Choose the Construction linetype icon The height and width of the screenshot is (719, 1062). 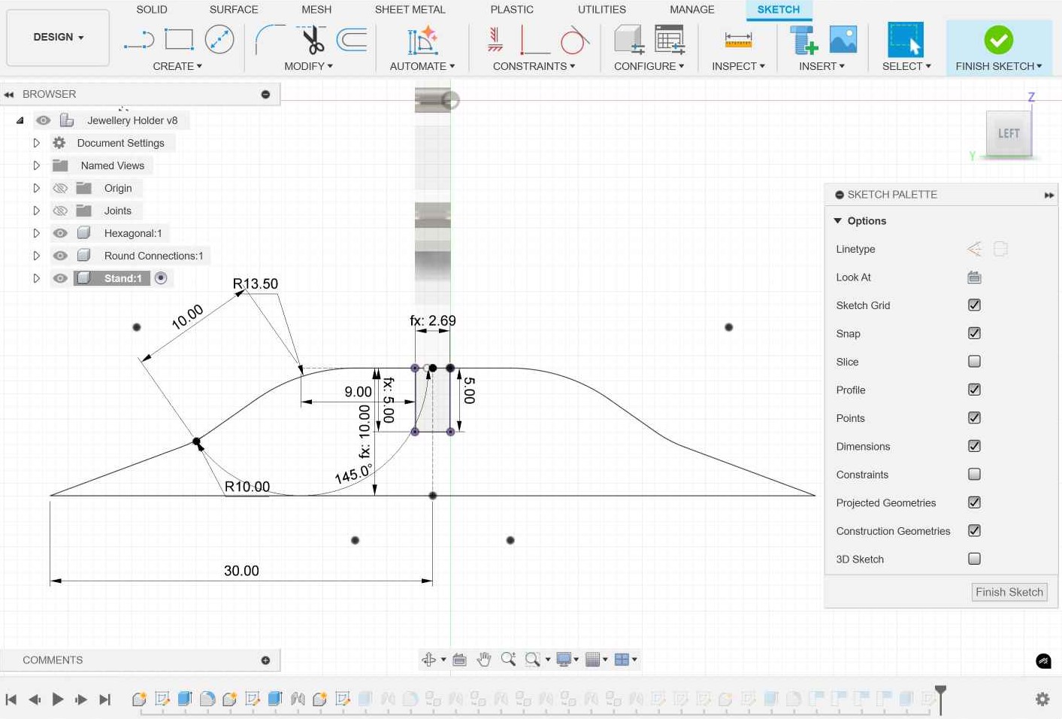974,249
